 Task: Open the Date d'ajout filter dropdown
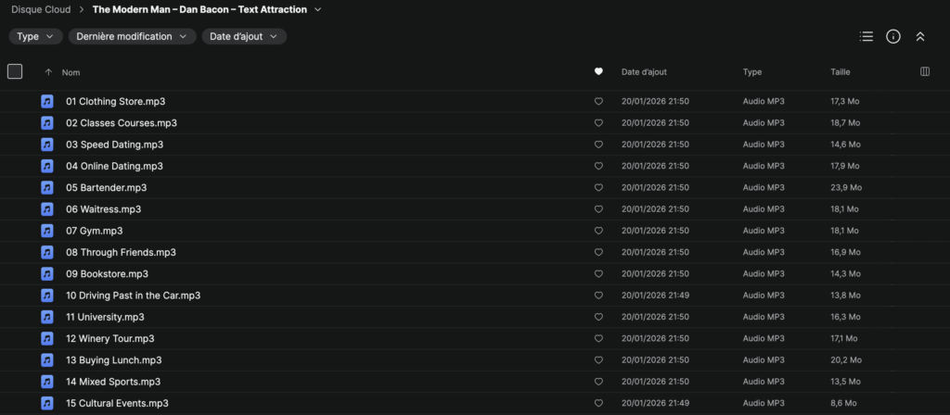click(x=244, y=36)
